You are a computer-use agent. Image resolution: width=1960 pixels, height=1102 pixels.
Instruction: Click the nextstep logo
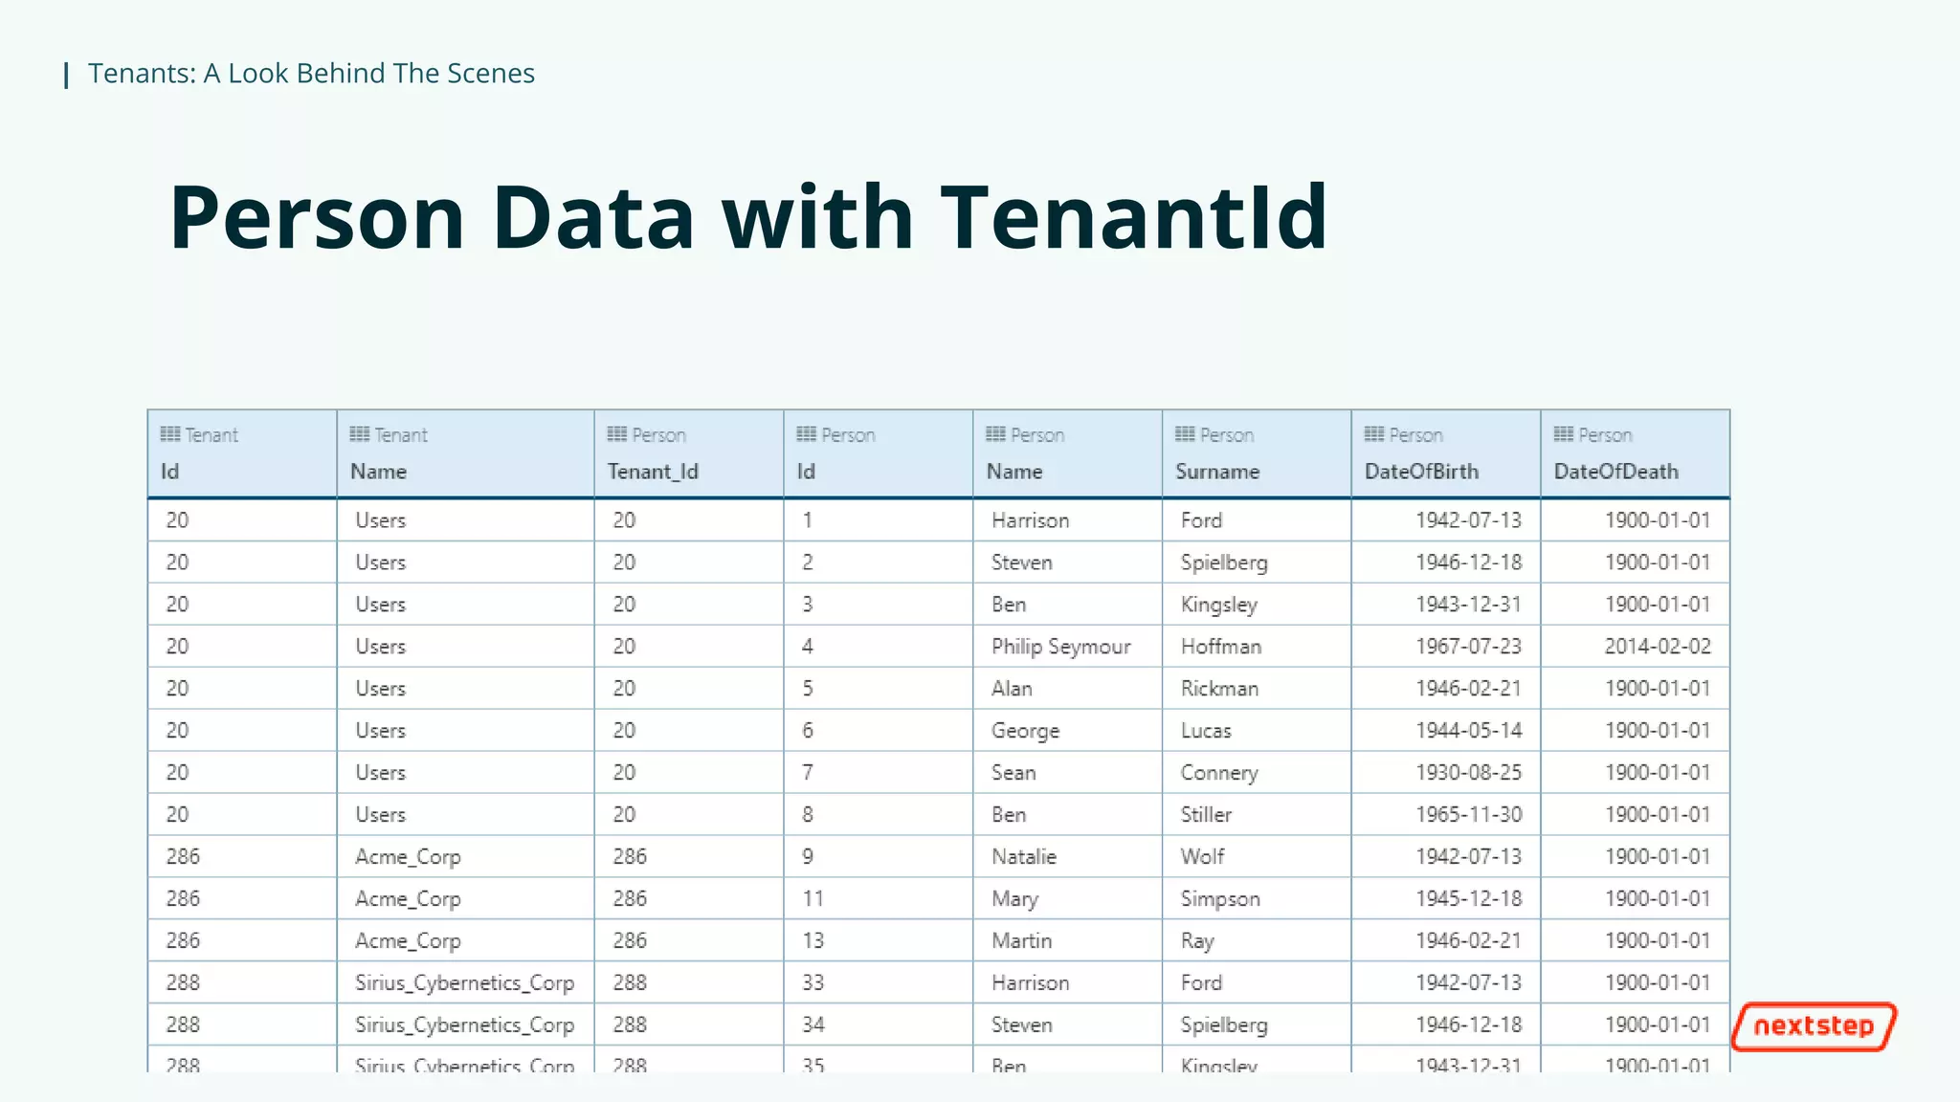tap(1814, 1026)
